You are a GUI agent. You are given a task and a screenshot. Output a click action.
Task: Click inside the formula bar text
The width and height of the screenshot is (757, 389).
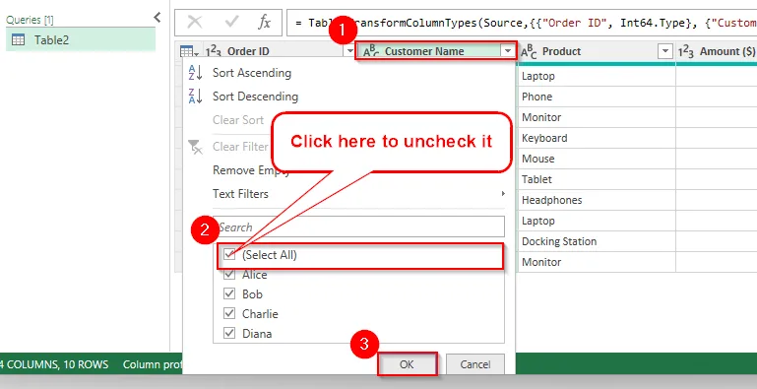tap(522, 23)
